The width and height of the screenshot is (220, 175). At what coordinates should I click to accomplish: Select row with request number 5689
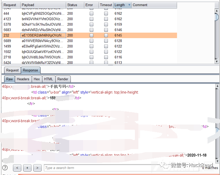90,41
